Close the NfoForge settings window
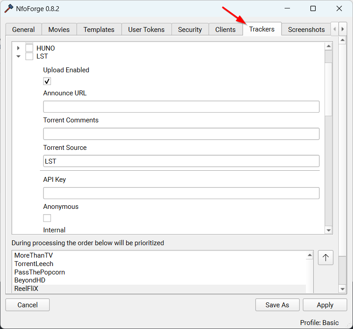Viewport: 353px width, 329px height. pos(339,8)
